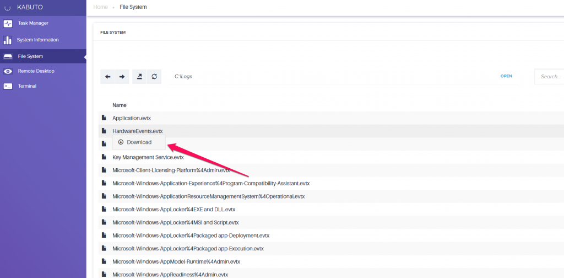The image size is (564, 278).
Task: Choose Download from the context menu
Action: coord(139,142)
